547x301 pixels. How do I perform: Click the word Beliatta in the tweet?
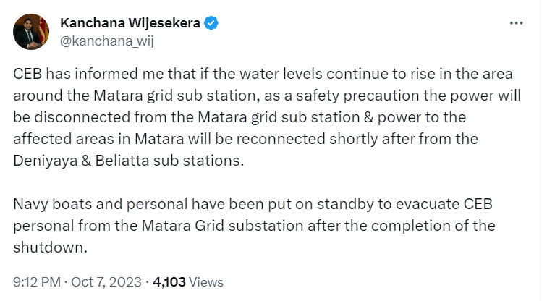click(122, 161)
